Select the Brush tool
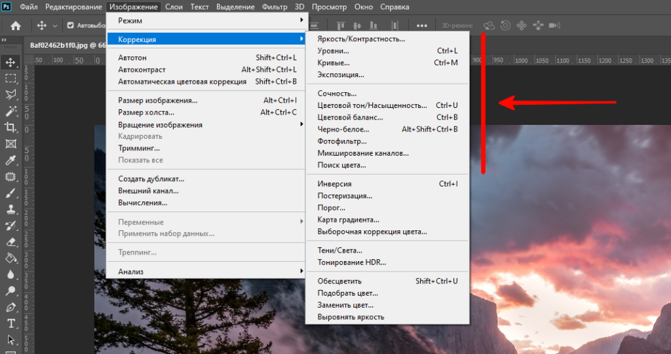This screenshot has height=354, width=671. 11,194
